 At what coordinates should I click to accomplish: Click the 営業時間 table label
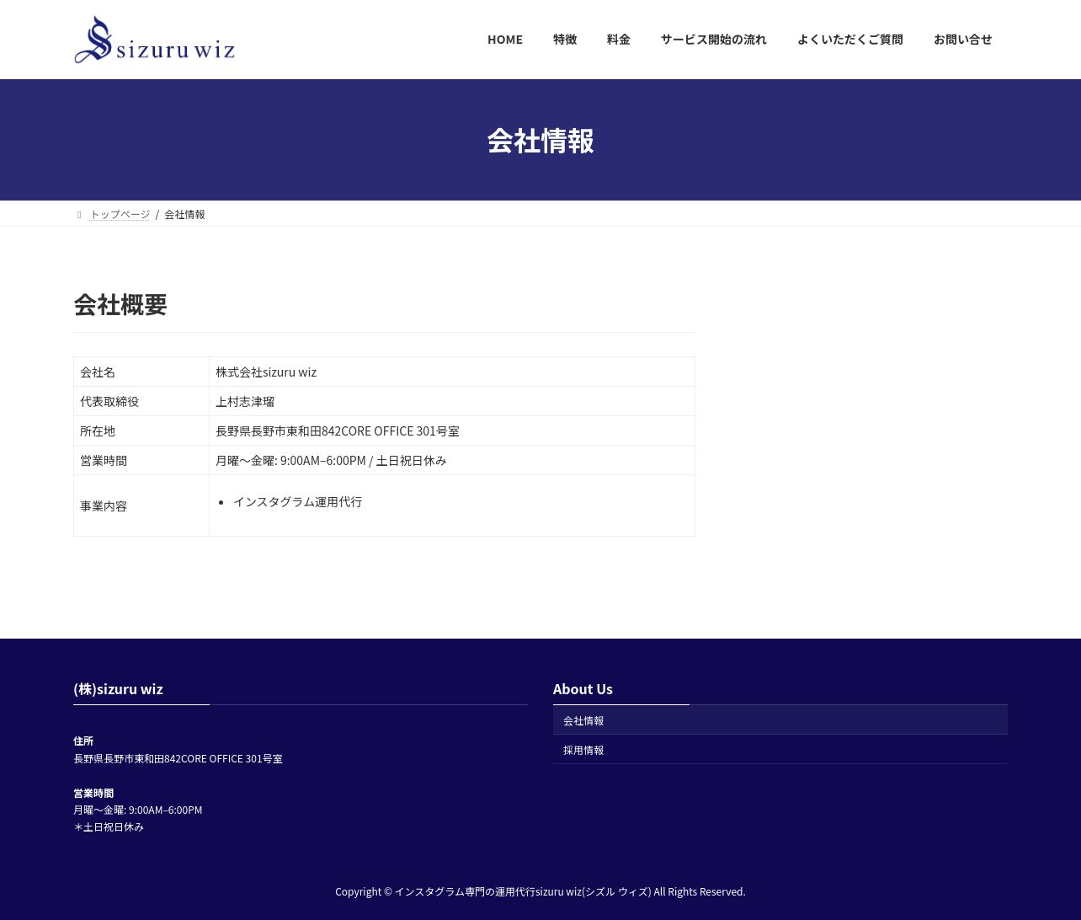coord(141,460)
